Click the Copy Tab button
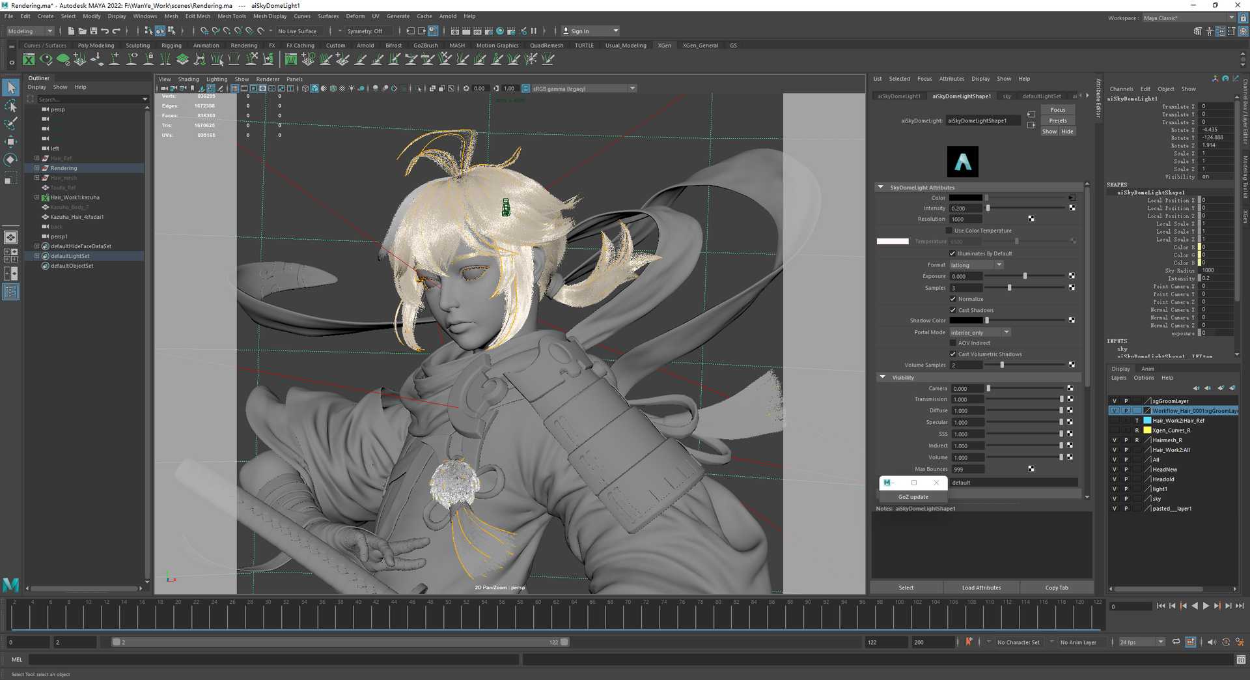Viewport: 1250px width, 680px height. tap(1056, 588)
